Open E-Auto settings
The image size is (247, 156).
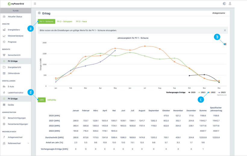tap(11, 87)
